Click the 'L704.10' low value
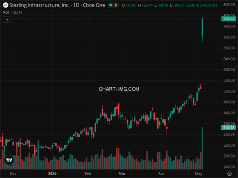The width and height of the screenshot is (238, 178). pyautogui.click(x=161, y=5)
